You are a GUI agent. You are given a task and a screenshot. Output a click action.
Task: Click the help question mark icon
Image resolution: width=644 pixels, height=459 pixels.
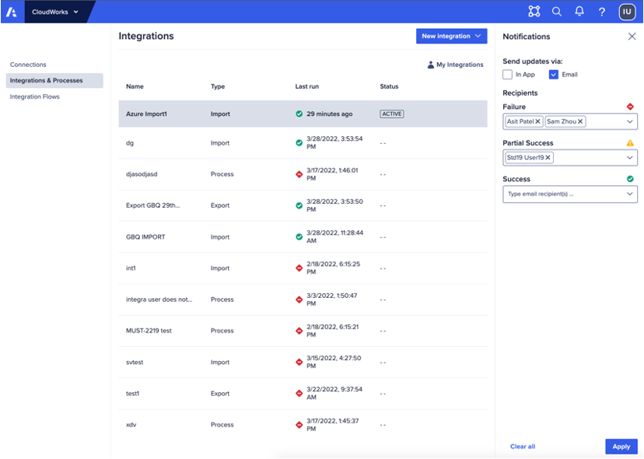(x=600, y=12)
